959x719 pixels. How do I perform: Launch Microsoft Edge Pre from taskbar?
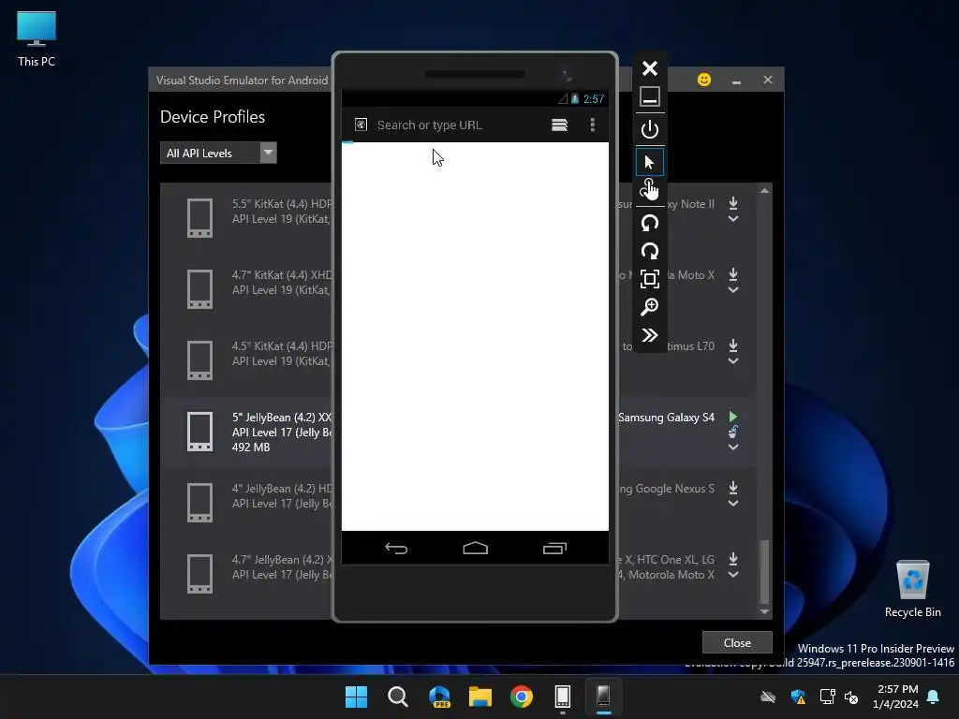439,697
